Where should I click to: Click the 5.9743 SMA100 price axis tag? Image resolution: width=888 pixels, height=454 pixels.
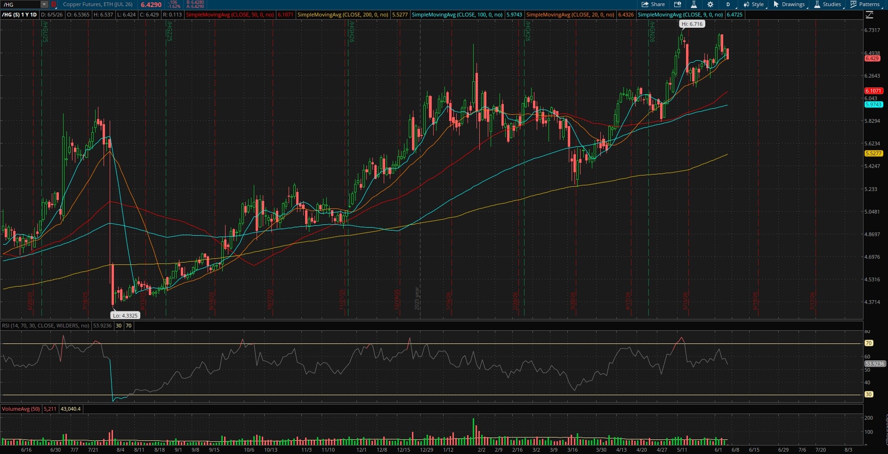coord(873,104)
